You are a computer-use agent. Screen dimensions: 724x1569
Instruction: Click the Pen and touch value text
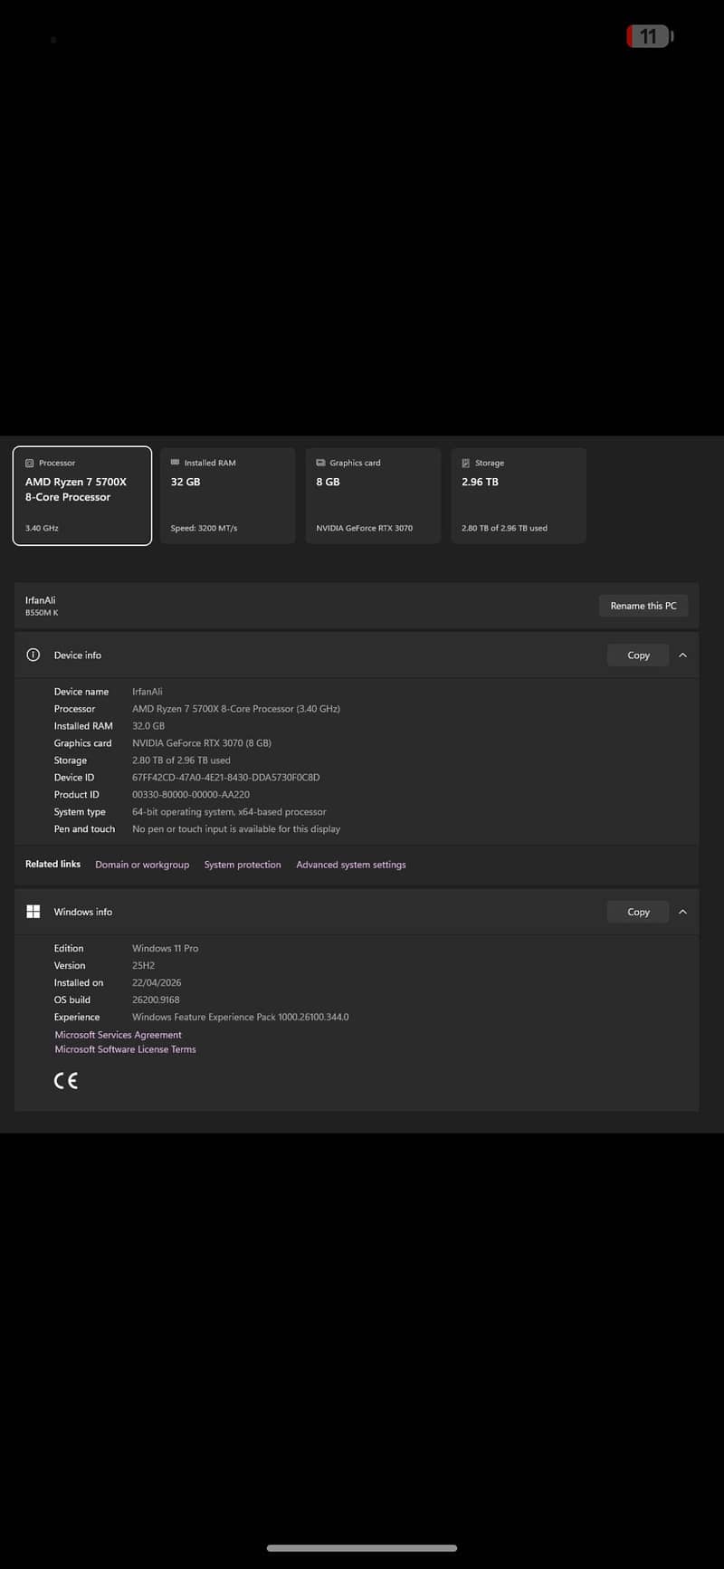236,829
